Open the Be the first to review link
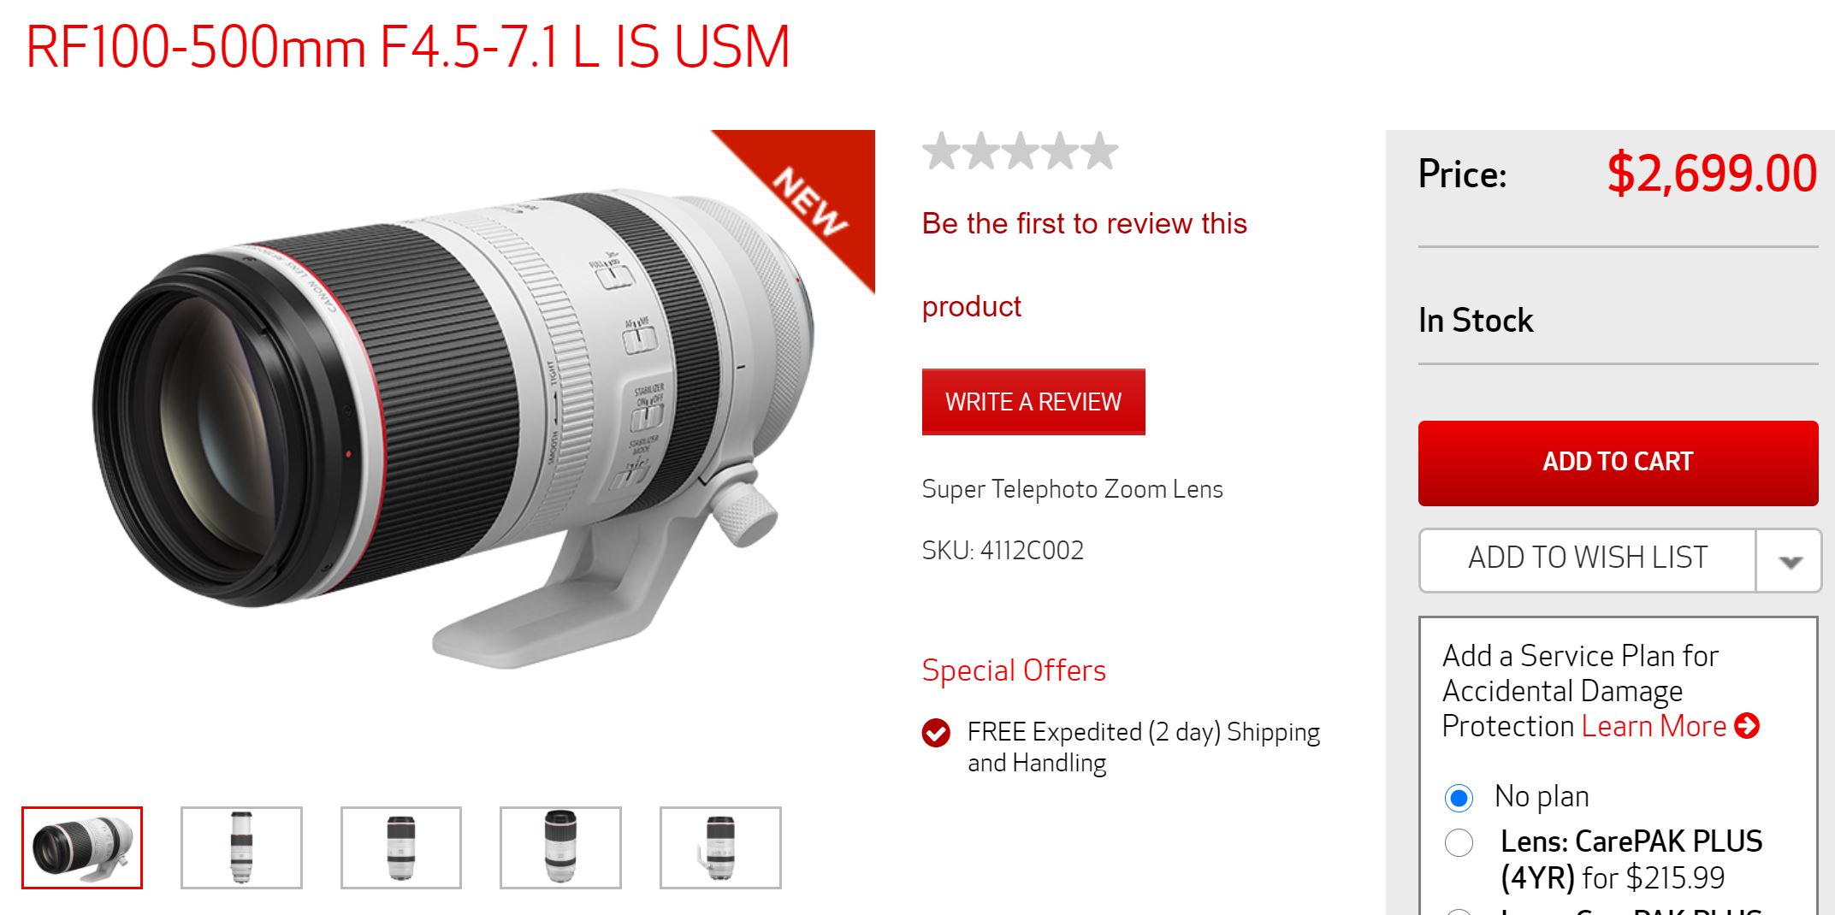Viewport: 1835px width, 915px height. pos(1084,264)
